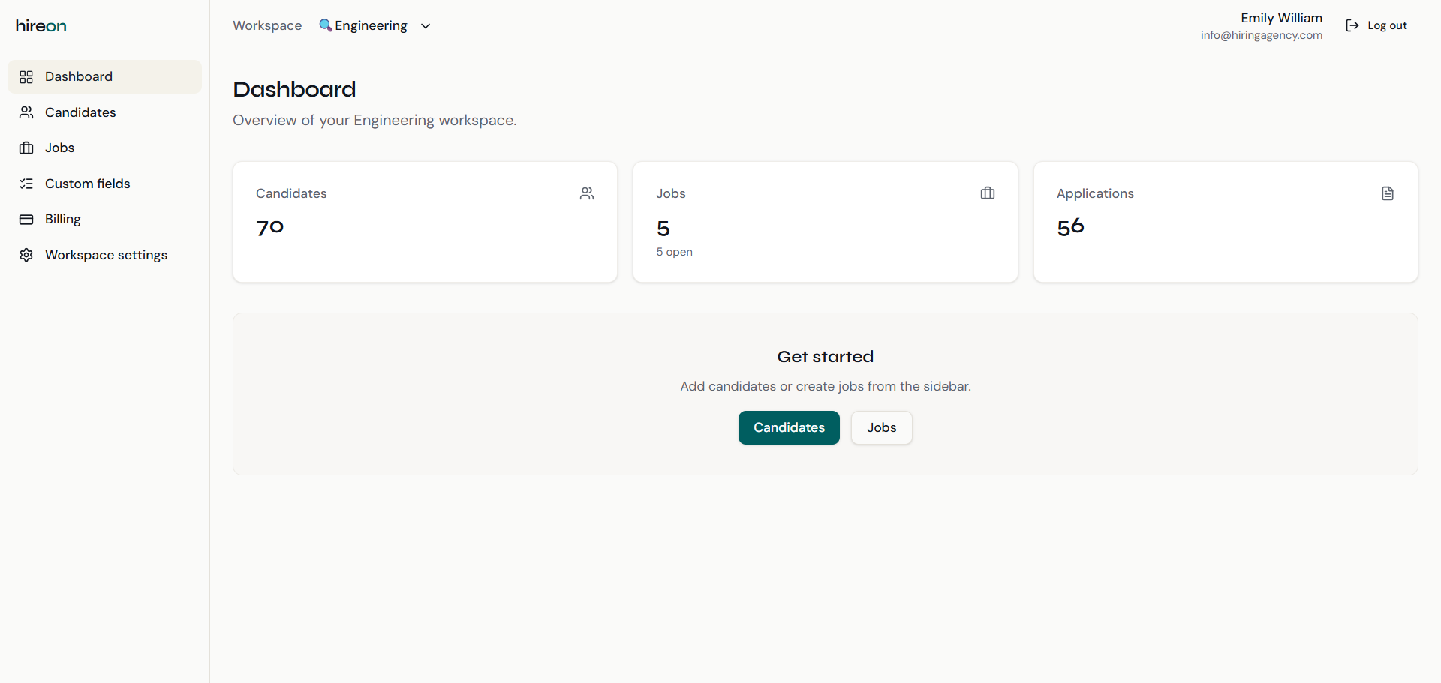This screenshot has width=1441, height=683.
Task: Expand the workspace selector chevron
Action: [x=425, y=25]
